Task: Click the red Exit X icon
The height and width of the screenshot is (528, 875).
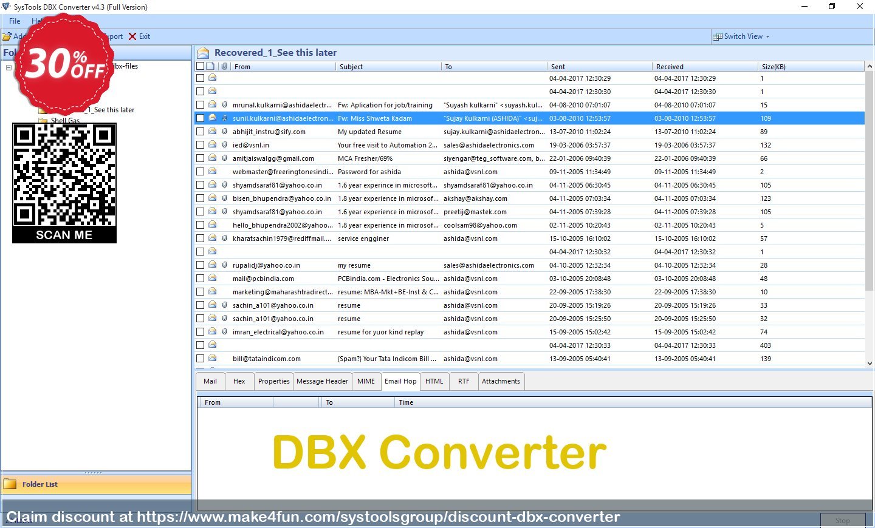Action: point(132,36)
